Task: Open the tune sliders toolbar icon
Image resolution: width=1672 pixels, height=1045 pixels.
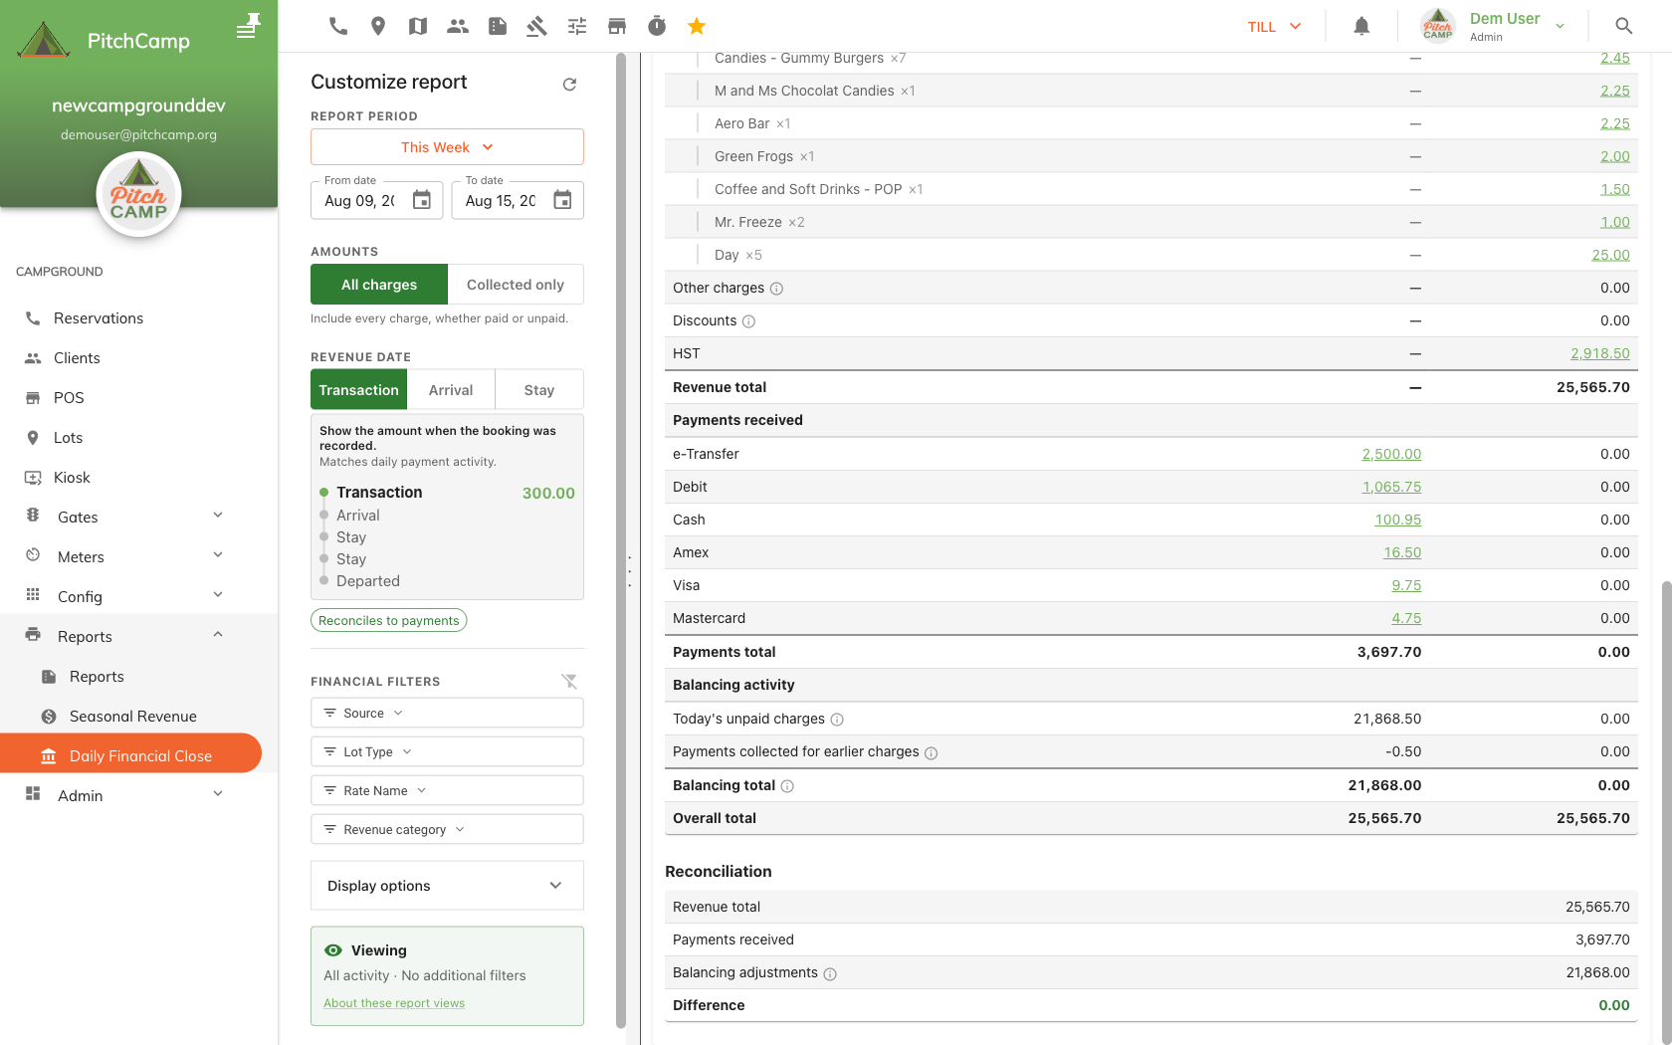Action: pyautogui.click(x=577, y=26)
